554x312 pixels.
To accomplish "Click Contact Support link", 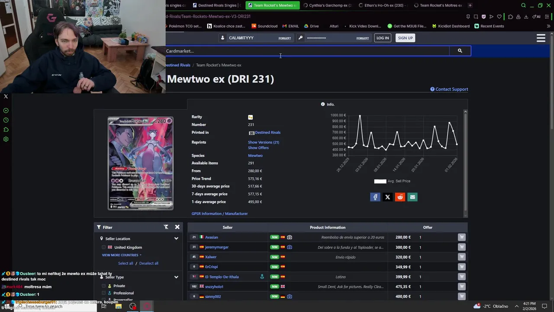I will tap(449, 89).
